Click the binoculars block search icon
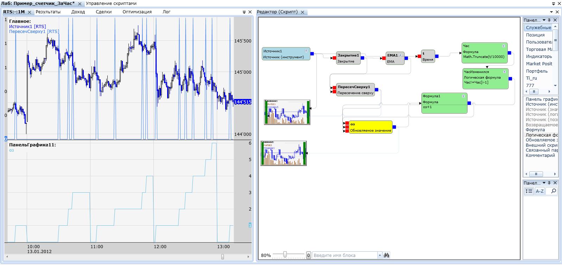This screenshot has height=265, width=562. [386, 255]
